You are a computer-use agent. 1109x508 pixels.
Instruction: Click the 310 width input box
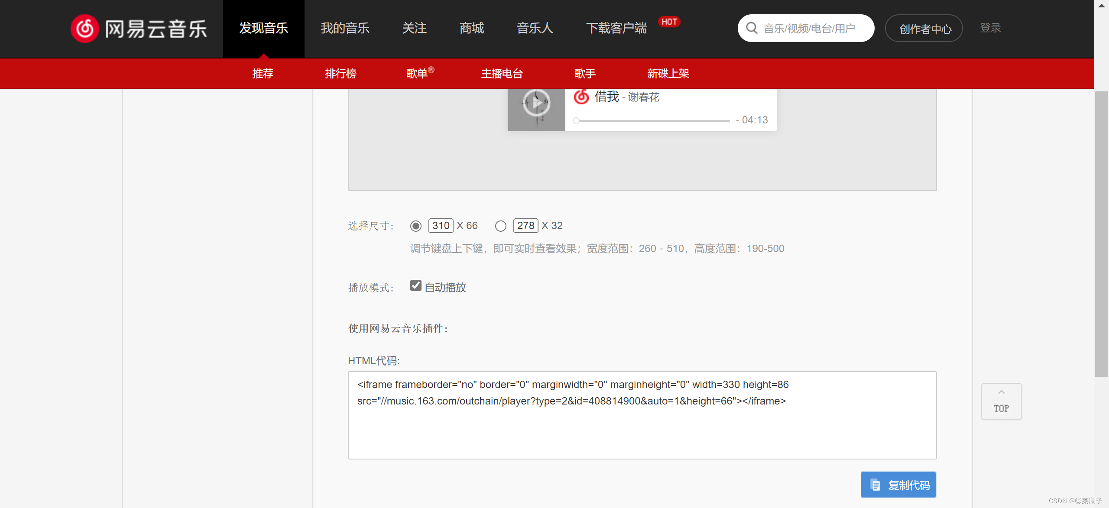[x=441, y=226]
